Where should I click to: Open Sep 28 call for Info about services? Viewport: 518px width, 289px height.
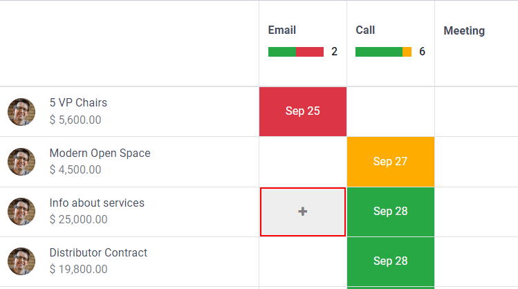[x=391, y=212]
